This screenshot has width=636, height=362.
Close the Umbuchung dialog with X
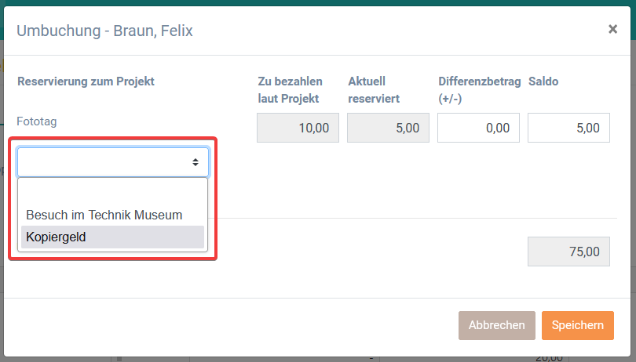coord(612,29)
